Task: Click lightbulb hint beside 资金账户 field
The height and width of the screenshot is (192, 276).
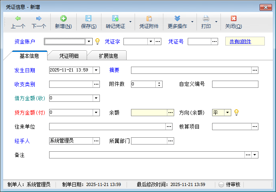Action: pos(97,42)
